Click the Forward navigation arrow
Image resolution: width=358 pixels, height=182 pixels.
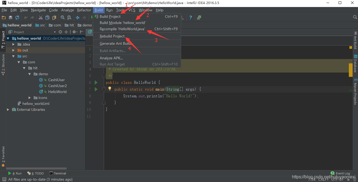tap(84, 18)
